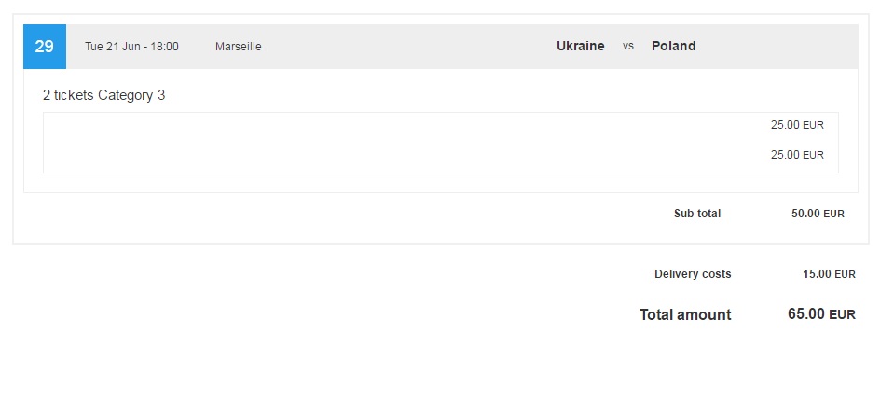Select the first ticket price 25.00 EUR
Screen dimensions: 894x402
[x=797, y=125]
